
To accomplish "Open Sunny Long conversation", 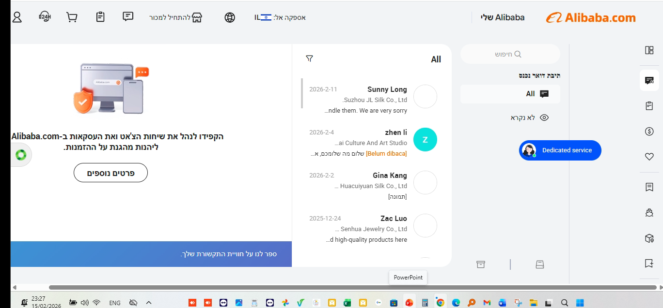I will pos(371,100).
